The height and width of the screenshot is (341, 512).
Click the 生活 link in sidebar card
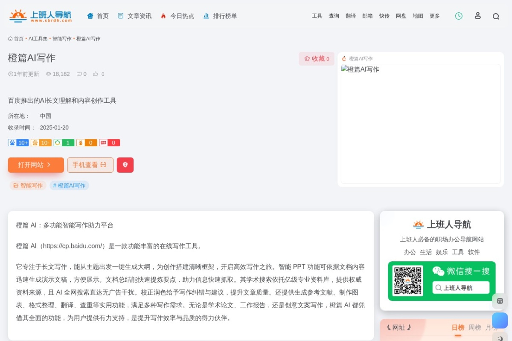click(x=426, y=252)
